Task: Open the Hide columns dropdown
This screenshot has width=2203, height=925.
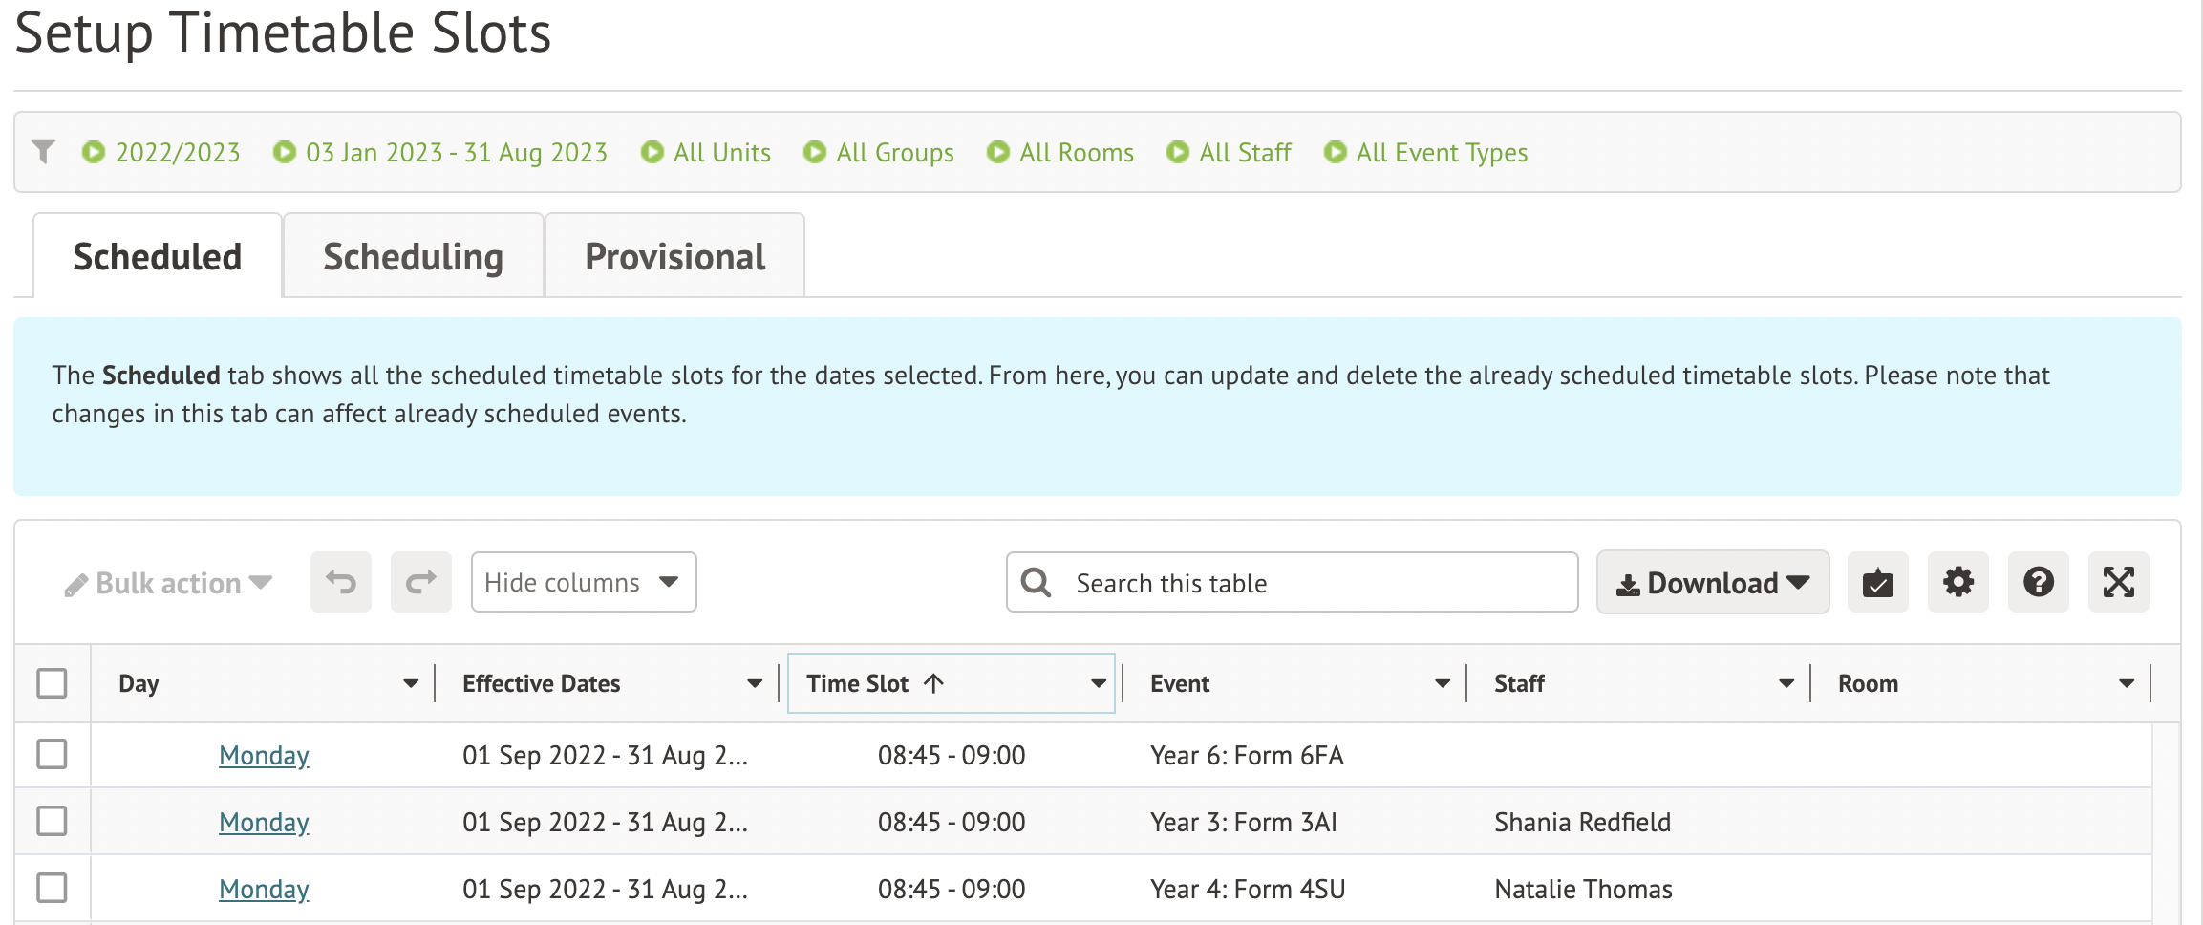Action: (583, 582)
